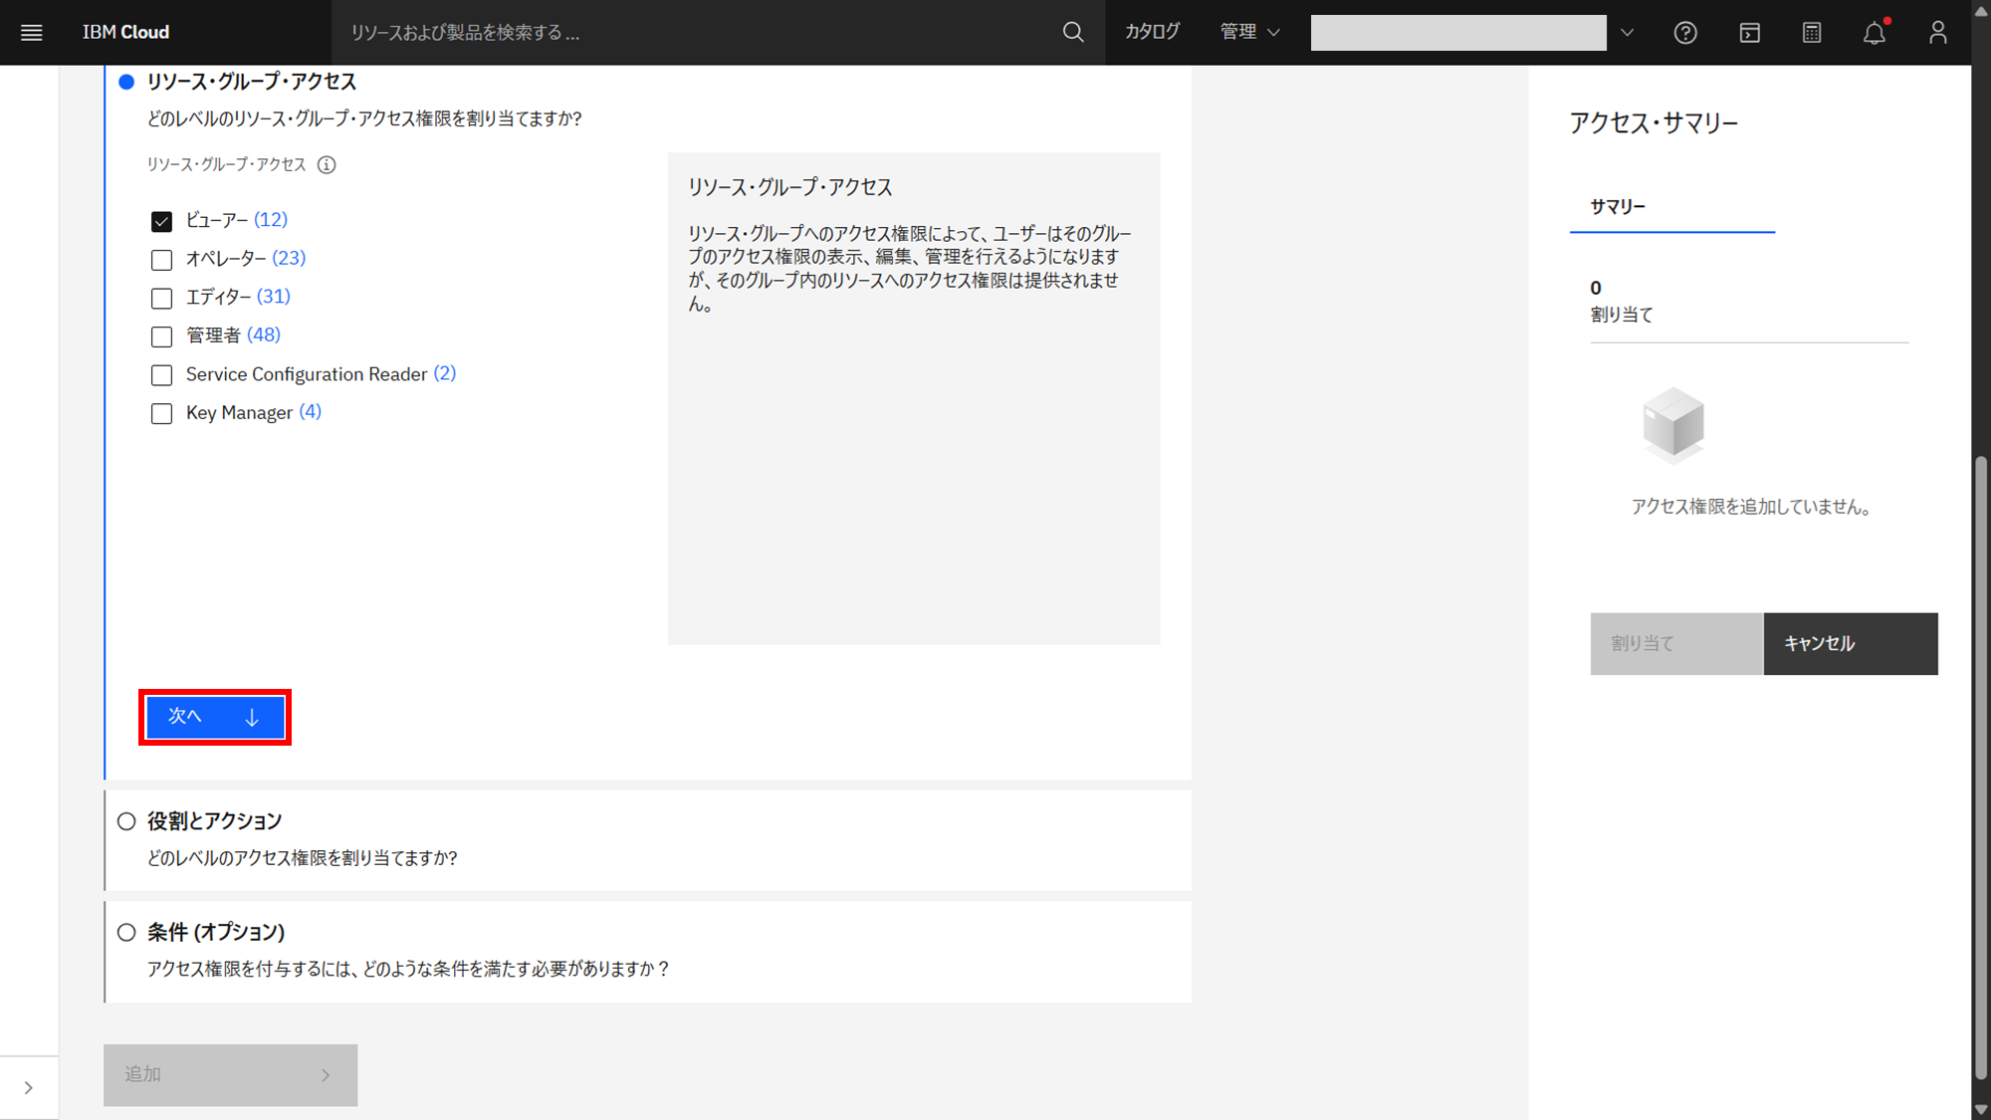Launch IBM Cloud Shell icon
Viewport: 1991px width, 1120px height.
tap(1749, 33)
